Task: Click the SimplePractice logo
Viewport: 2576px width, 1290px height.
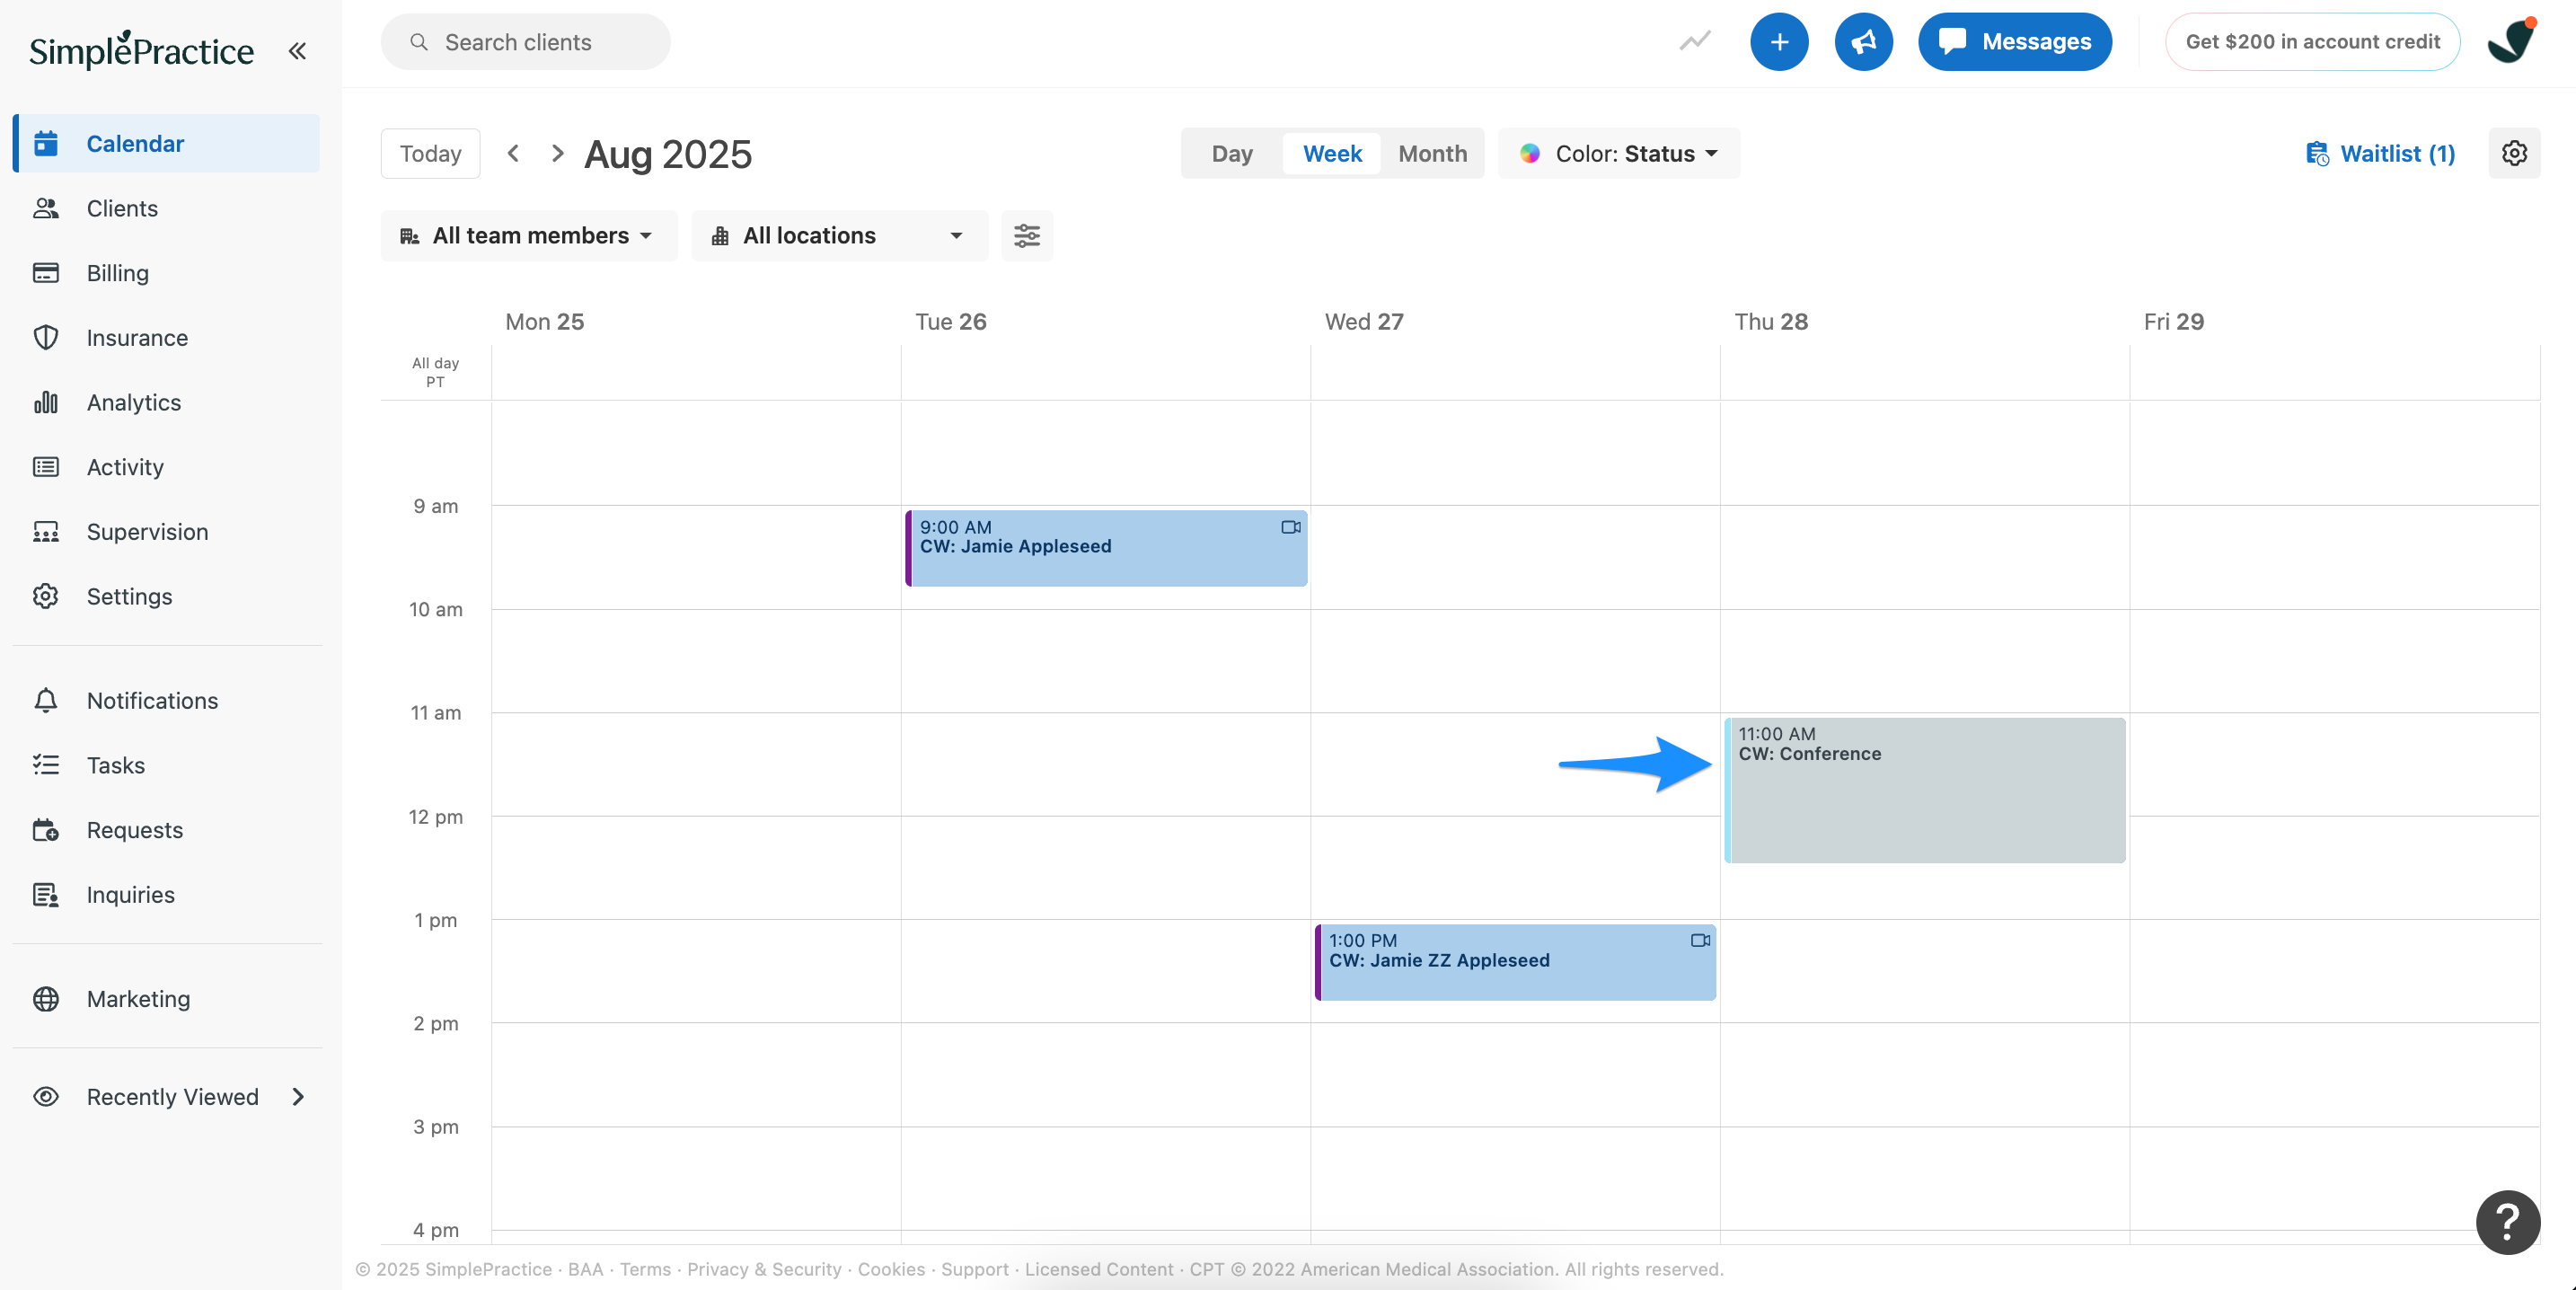Action: pyautogui.click(x=141, y=50)
